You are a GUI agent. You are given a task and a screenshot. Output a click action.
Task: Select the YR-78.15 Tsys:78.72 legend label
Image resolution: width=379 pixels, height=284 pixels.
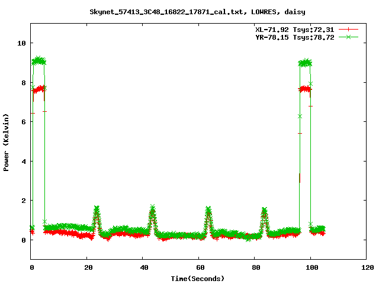295,37
